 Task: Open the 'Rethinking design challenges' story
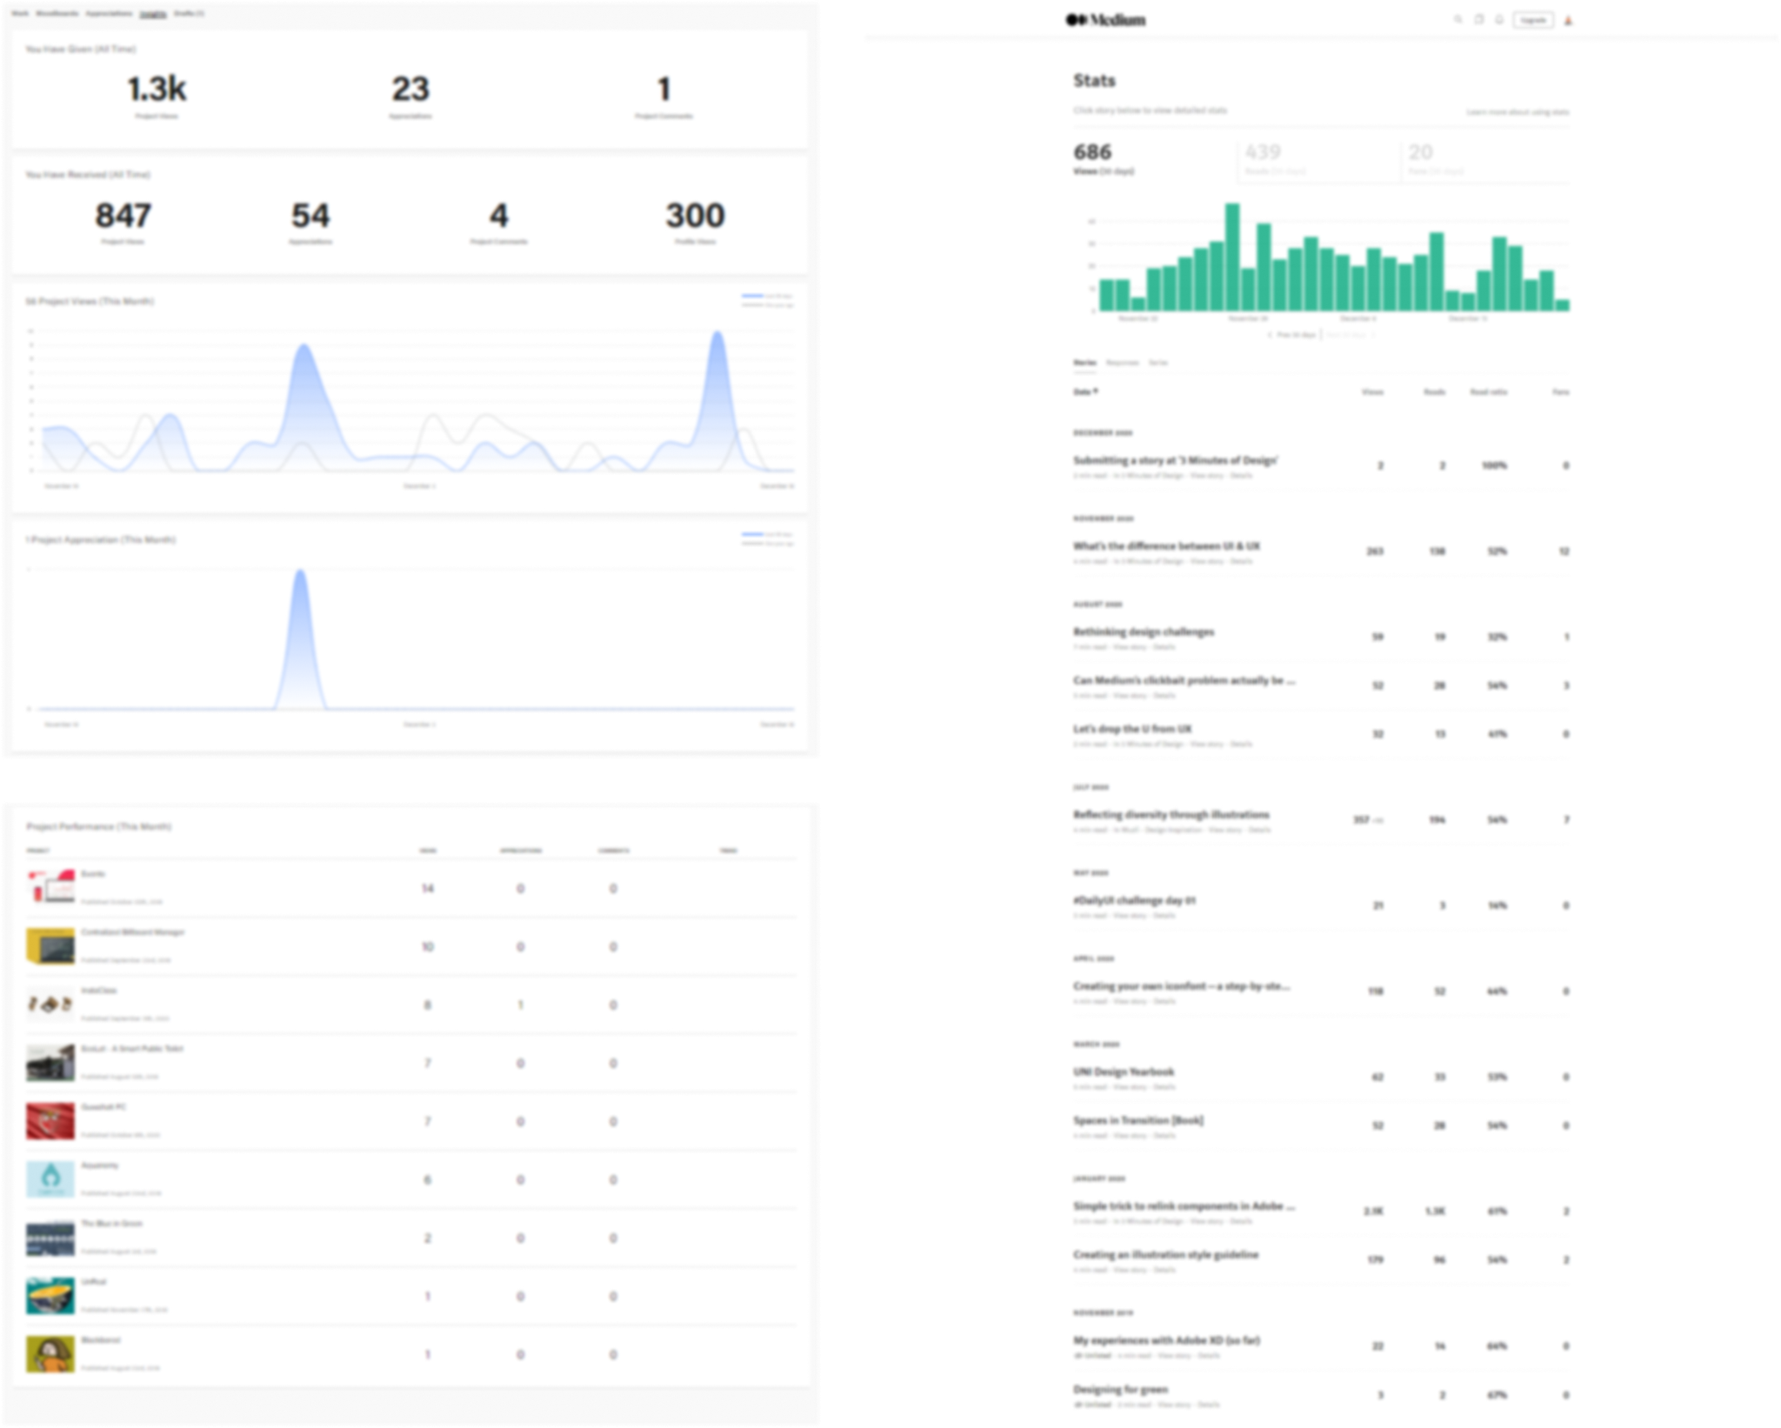pos(1144,631)
